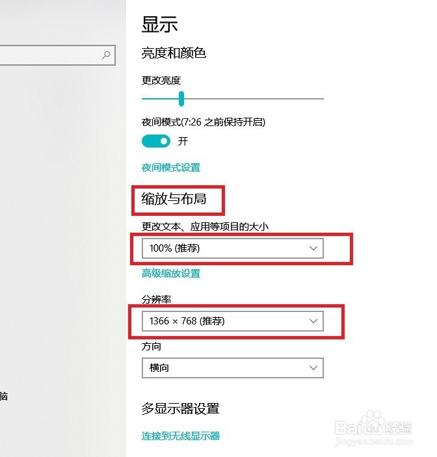Click the brightness slider handle
The width and height of the screenshot is (437, 457).
click(181, 99)
